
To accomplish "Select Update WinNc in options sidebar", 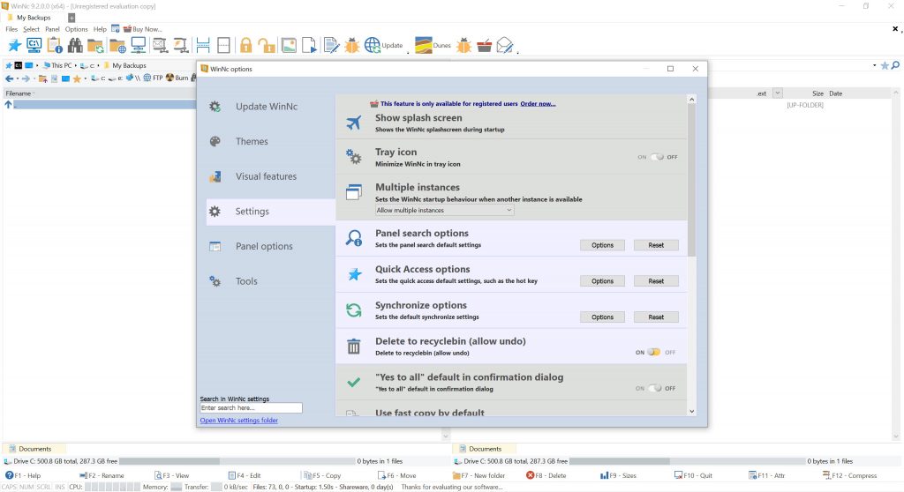I will 271,106.
